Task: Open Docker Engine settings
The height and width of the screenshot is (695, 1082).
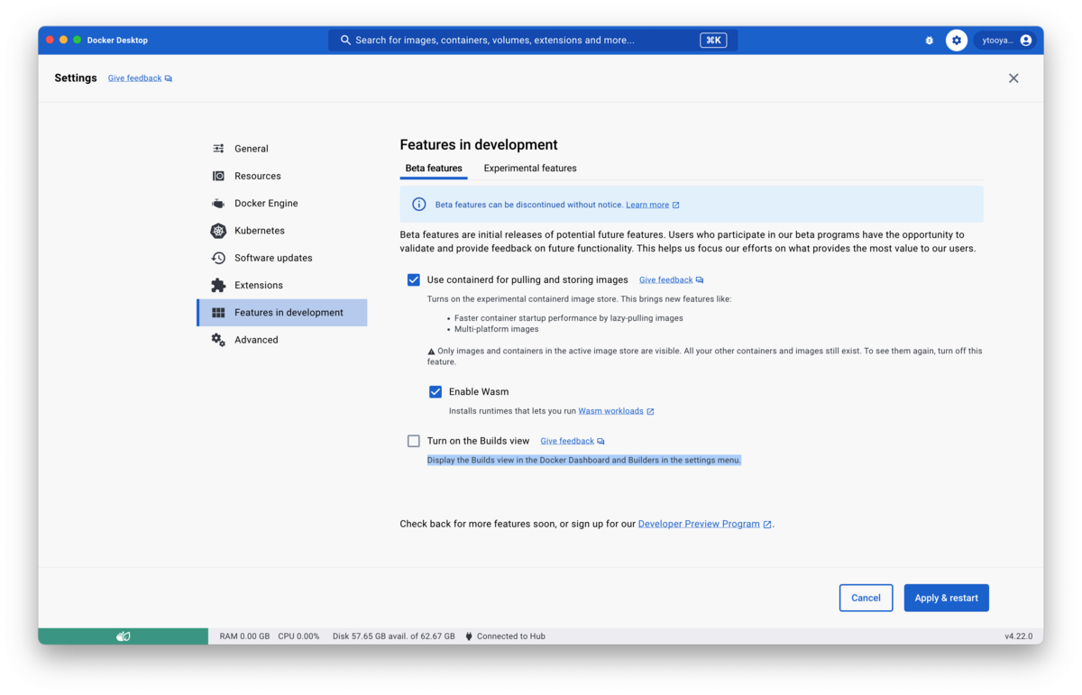Action: (x=282, y=204)
